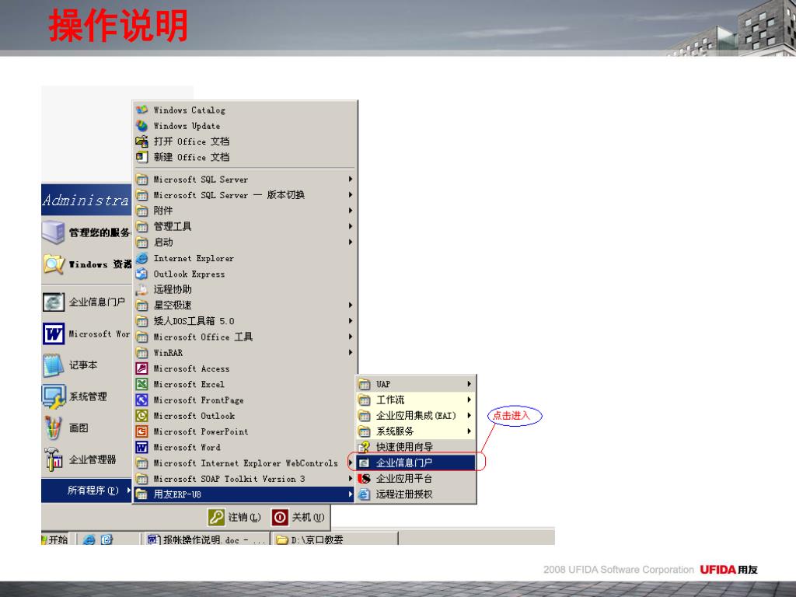This screenshot has width=796, height=597.
Task: Open Microsoft Internet Explorer WebControls folder
Action: click(245, 463)
